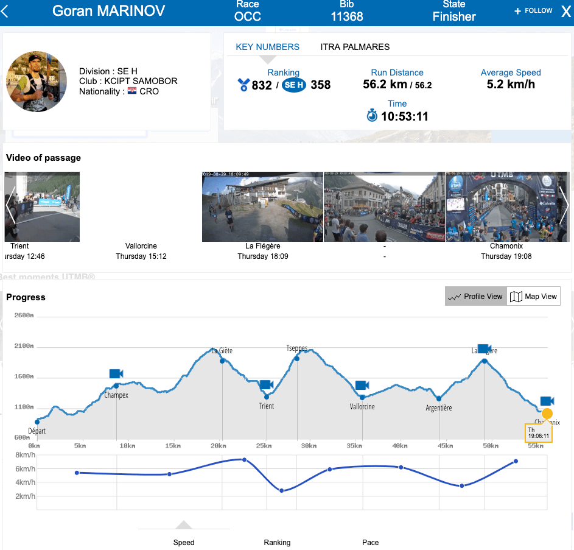This screenshot has height=550, width=574.
Task: Click the camera icon above Trient
Action: [266, 385]
